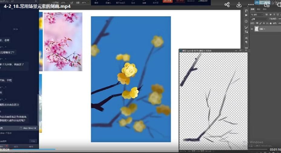Switch to the Layers panel tab
The height and width of the screenshot is (153, 281).
coord(253,9)
